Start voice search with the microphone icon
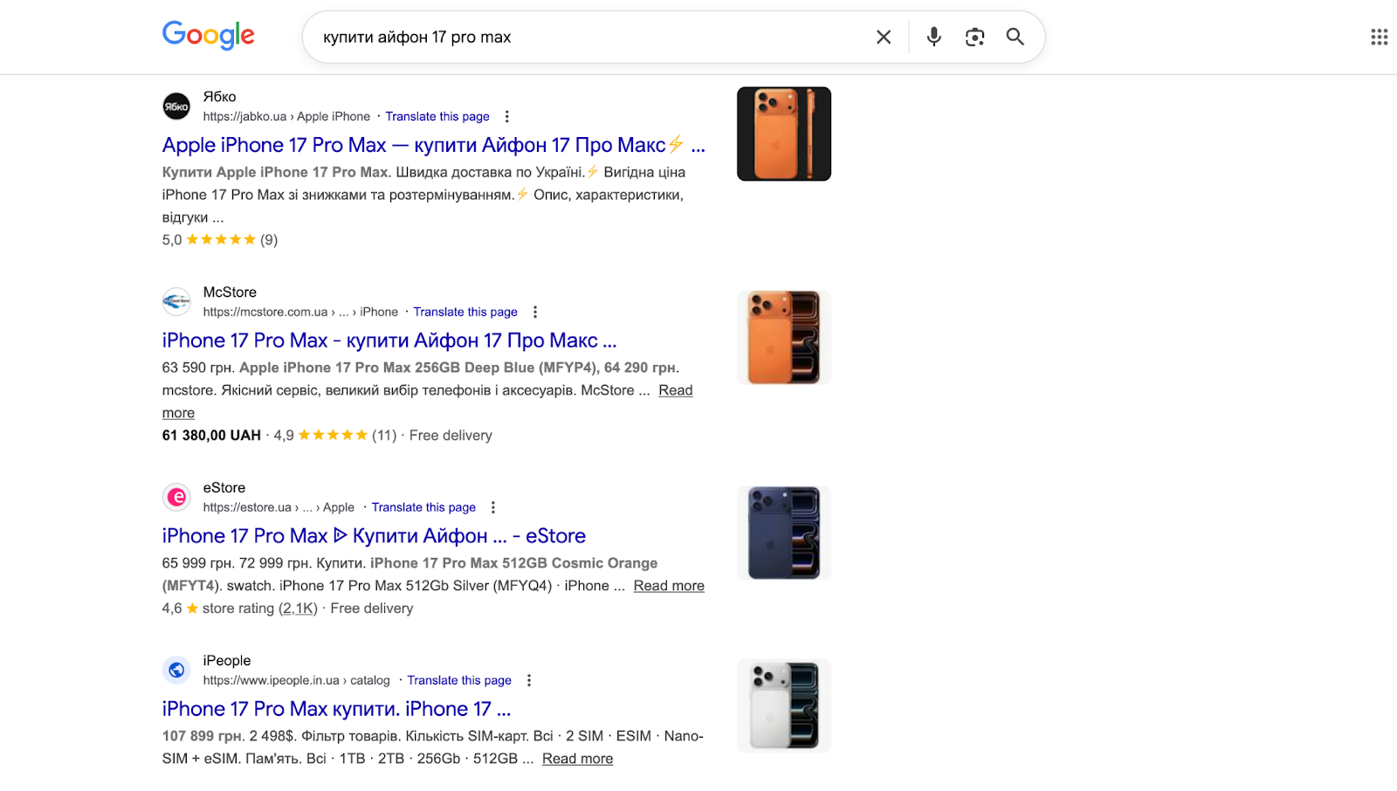1397x791 pixels. point(933,37)
